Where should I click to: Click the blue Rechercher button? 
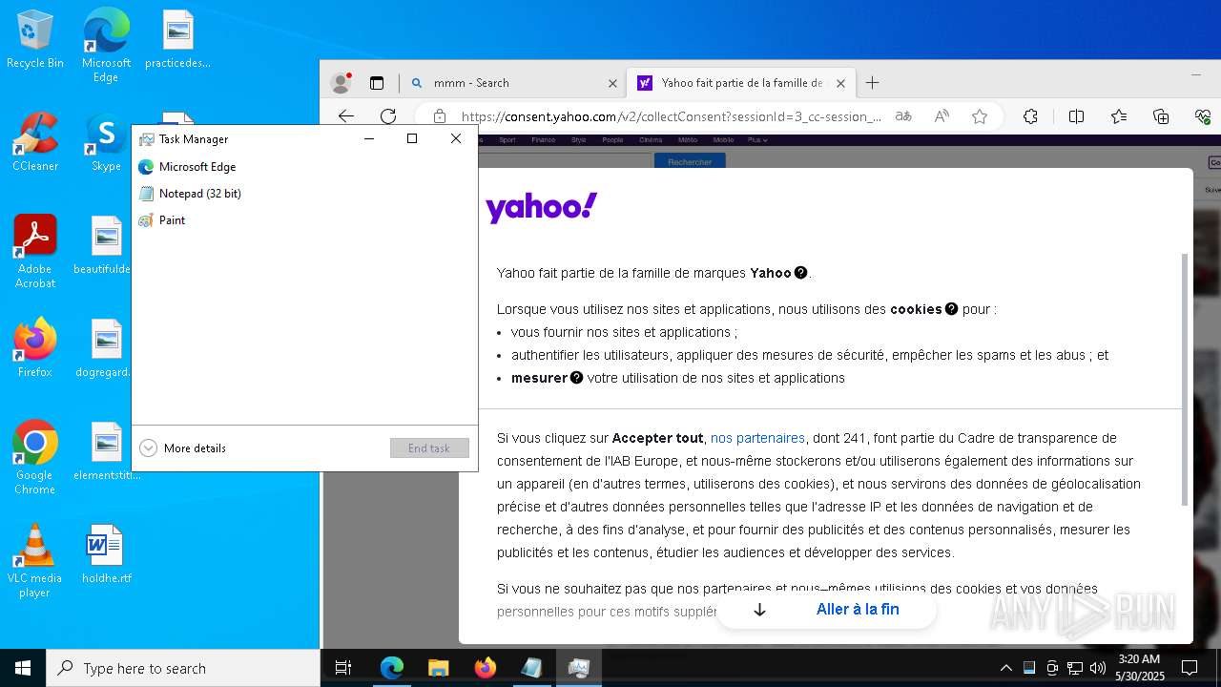(x=690, y=161)
